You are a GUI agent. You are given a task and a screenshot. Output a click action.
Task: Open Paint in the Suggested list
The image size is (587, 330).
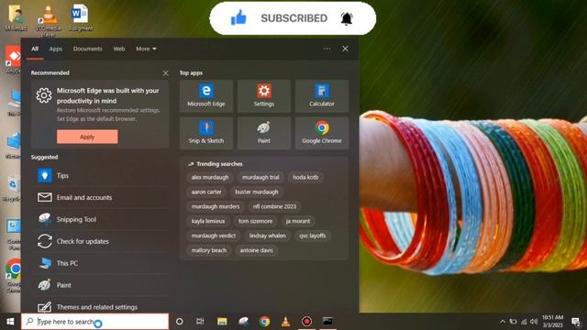(100, 285)
